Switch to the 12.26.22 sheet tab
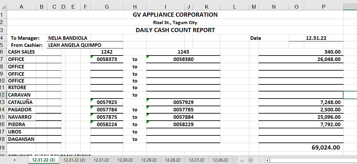Image resolution: width=357 pixels, height=164 pixels. pyautogui.click(x=220, y=160)
